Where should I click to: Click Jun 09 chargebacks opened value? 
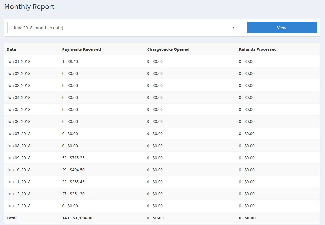coord(155,158)
